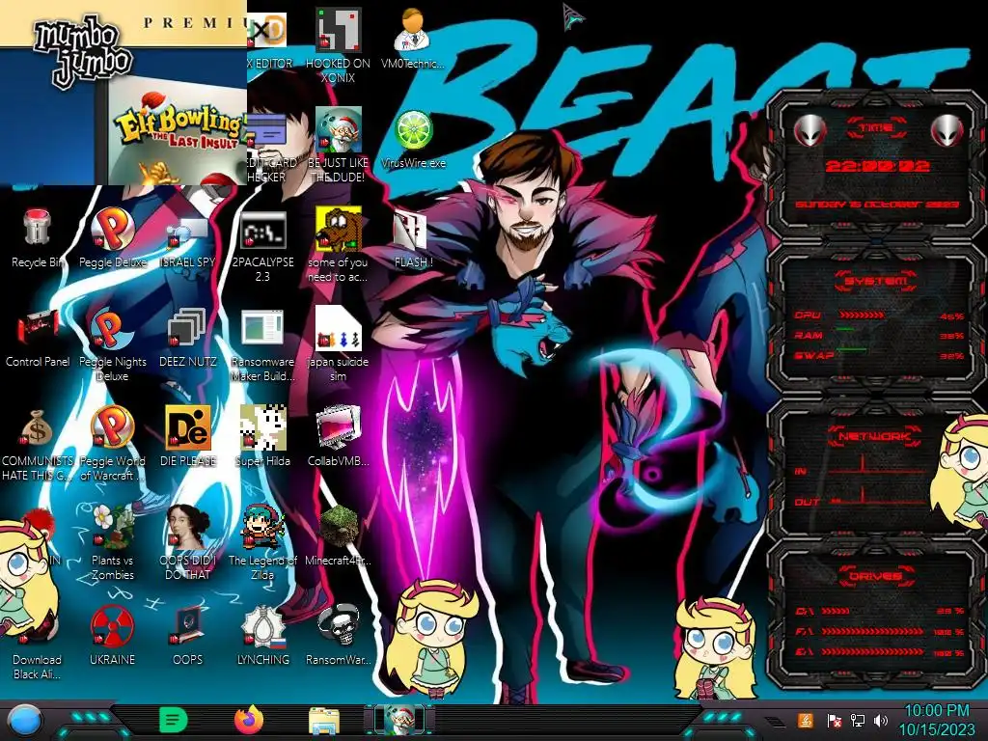
Task: Select the BE JUST LIKE THE DUDE! icon
Action: [338, 130]
